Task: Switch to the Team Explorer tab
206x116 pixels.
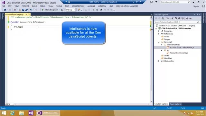Action: click(175, 104)
